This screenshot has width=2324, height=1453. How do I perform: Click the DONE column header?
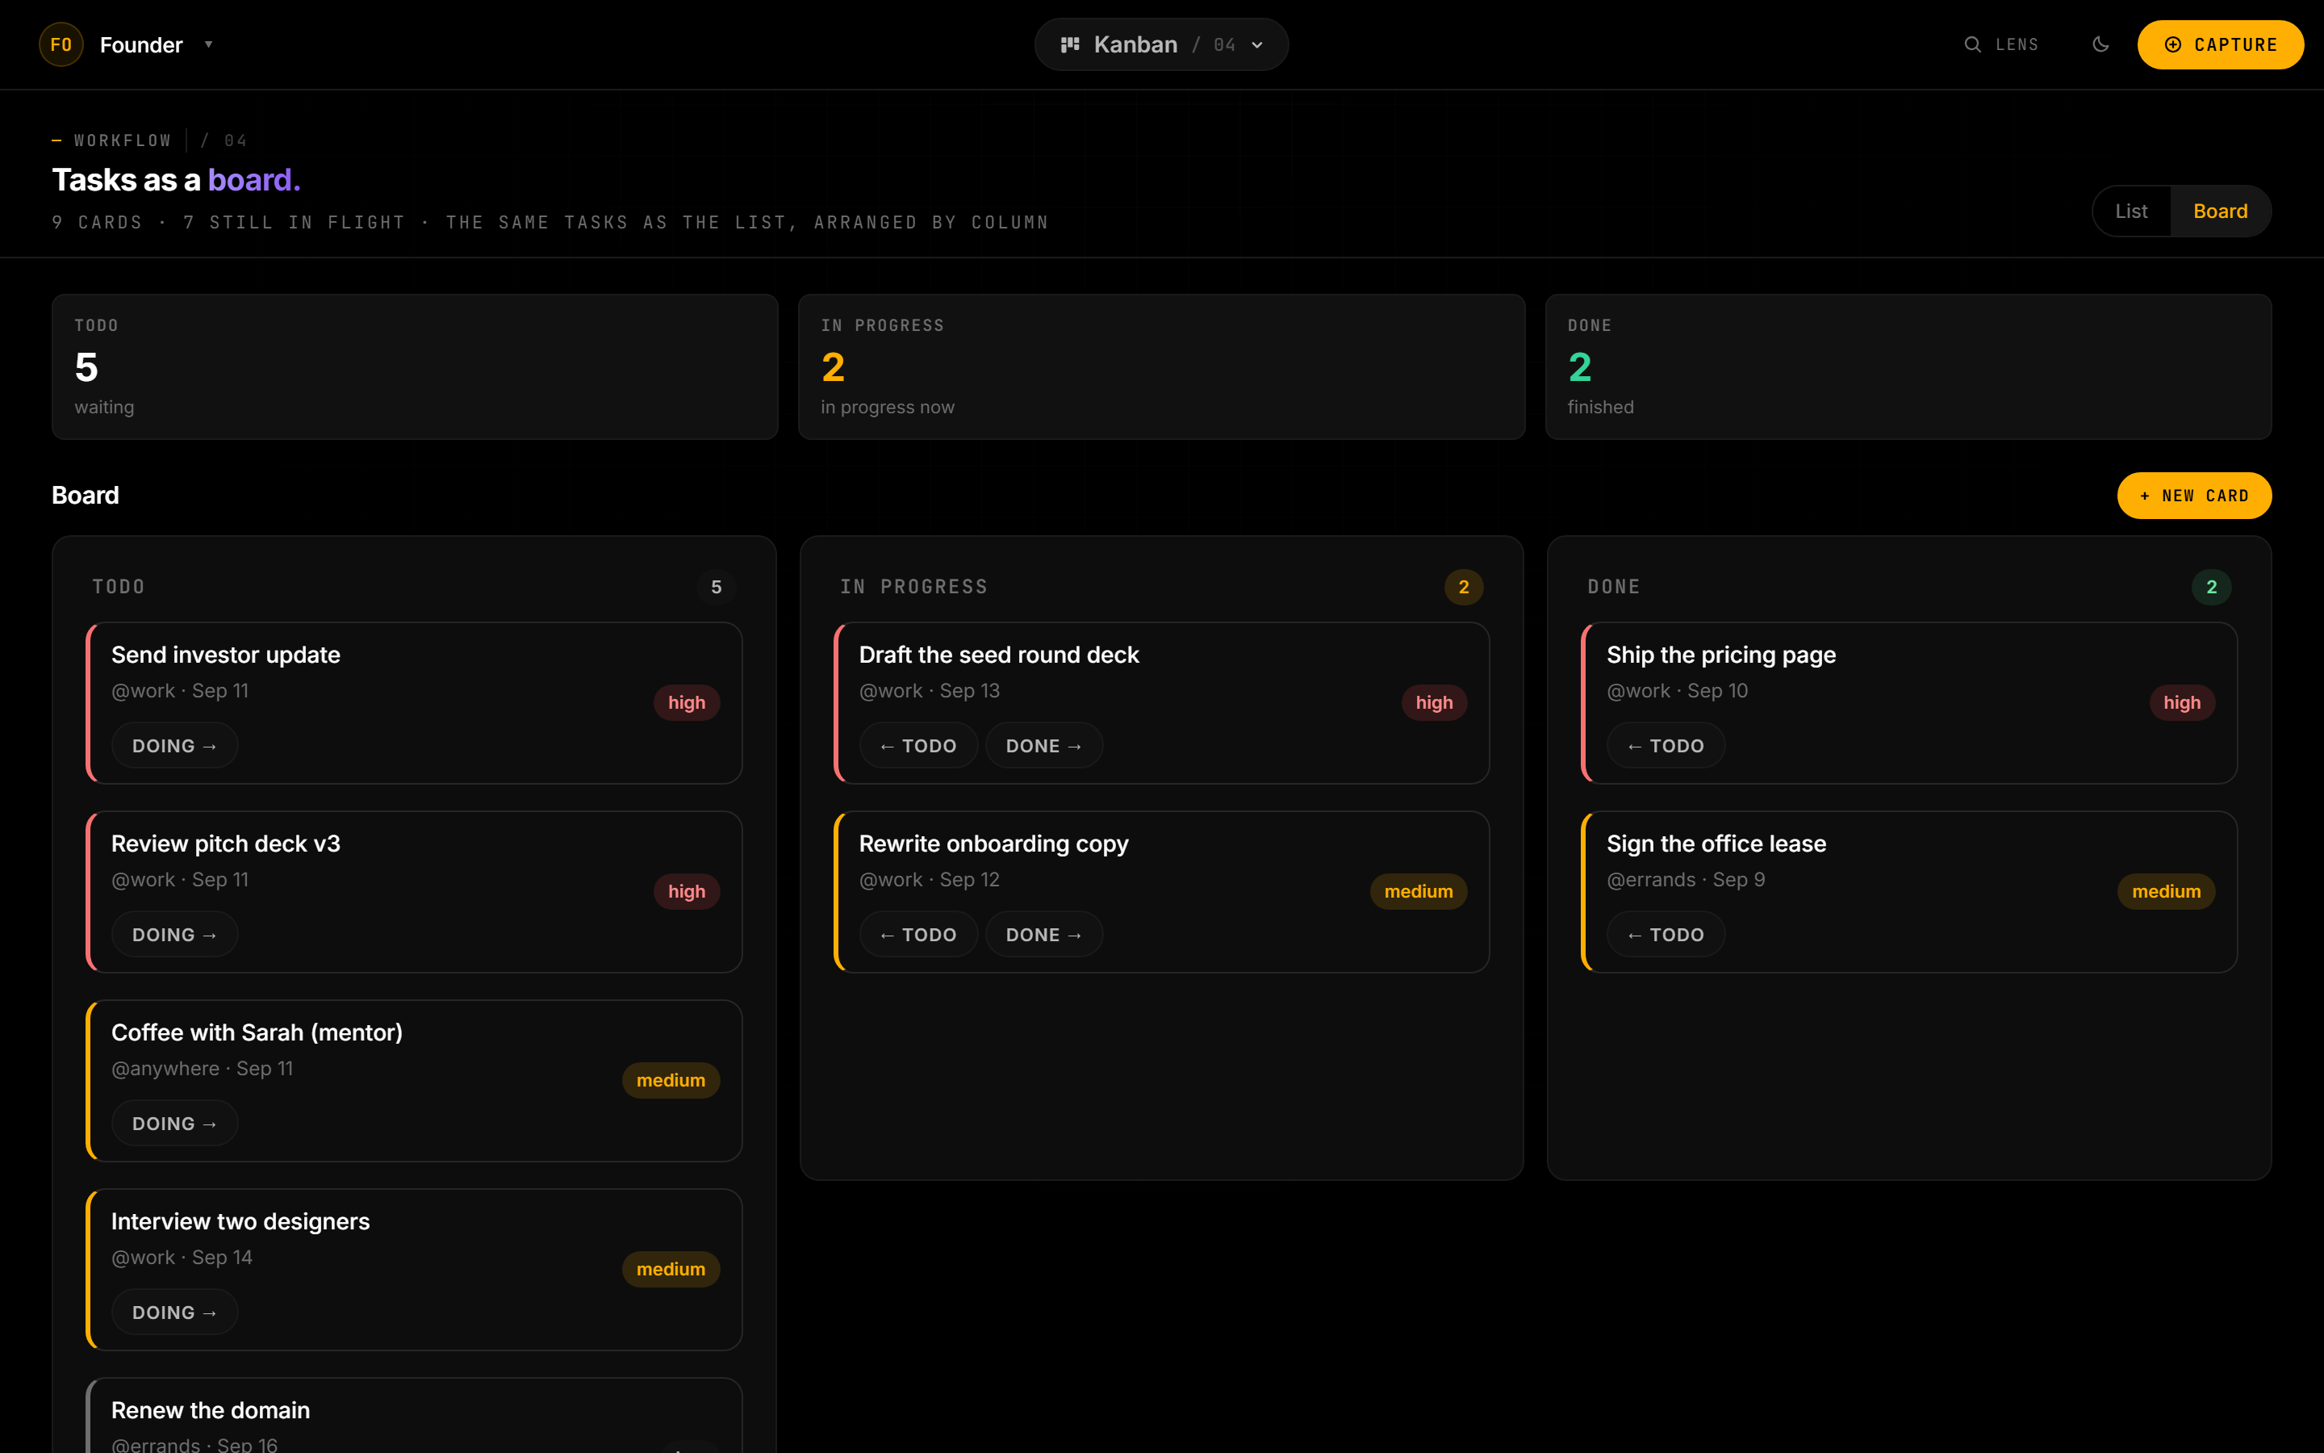[x=1613, y=586]
